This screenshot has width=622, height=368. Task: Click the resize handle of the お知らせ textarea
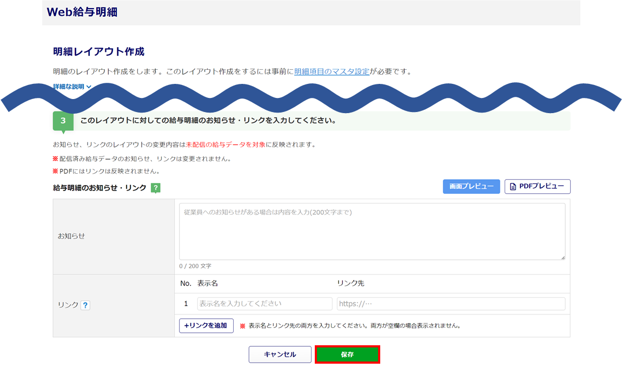pos(563,258)
